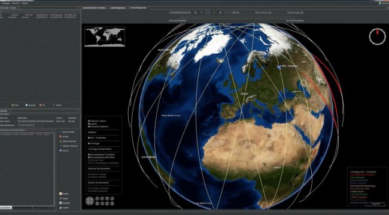Click the first line of the legend at bottom right
Viewport: 389px width, 215px height.
pyautogui.click(x=363, y=172)
